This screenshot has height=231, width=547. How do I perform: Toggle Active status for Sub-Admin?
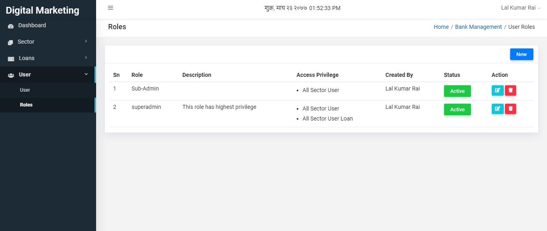457,91
